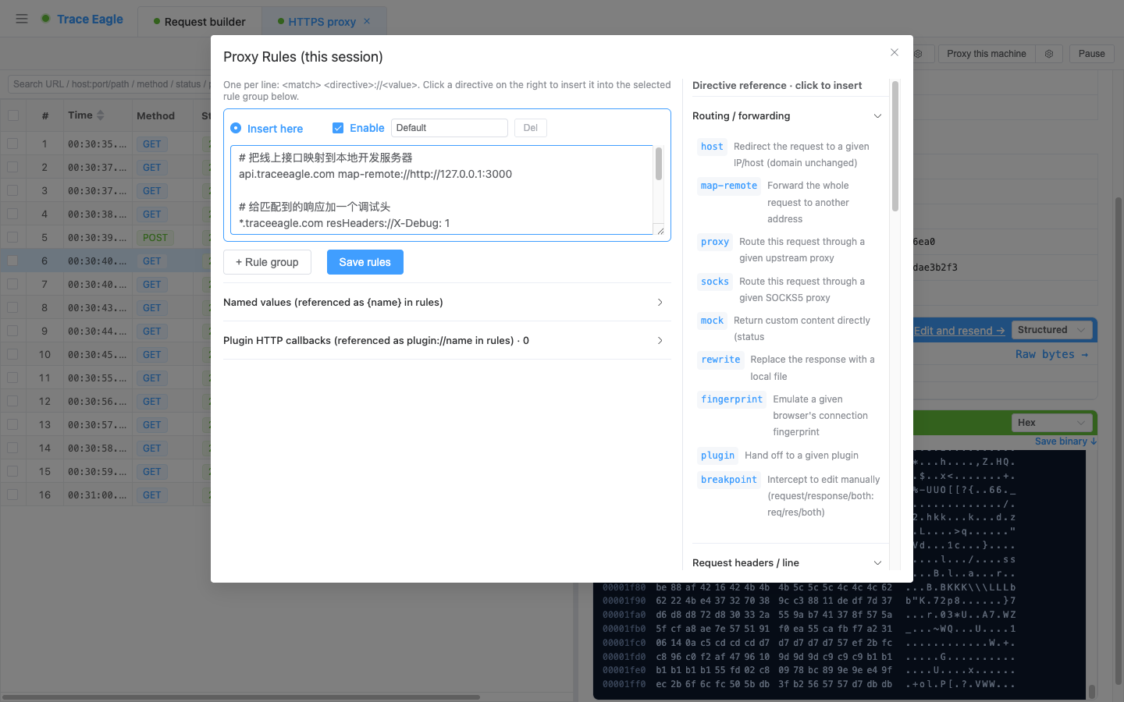Open the hamburger menu icon
Image resolution: width=1124 pixels, height=702 pixels.
pos(22,19)
